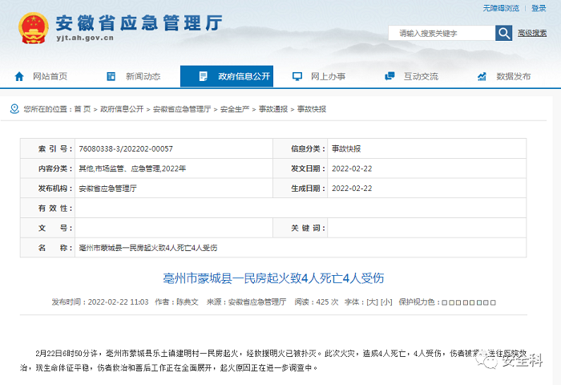Select the last eye-protection color box

[x=494, y=302]
